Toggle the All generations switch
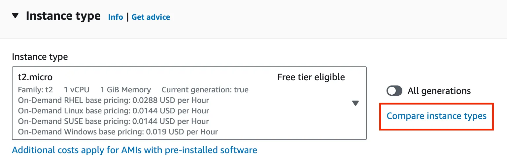Image resolution: width=507 pixels, height=165 pixels. pos(394,91)
